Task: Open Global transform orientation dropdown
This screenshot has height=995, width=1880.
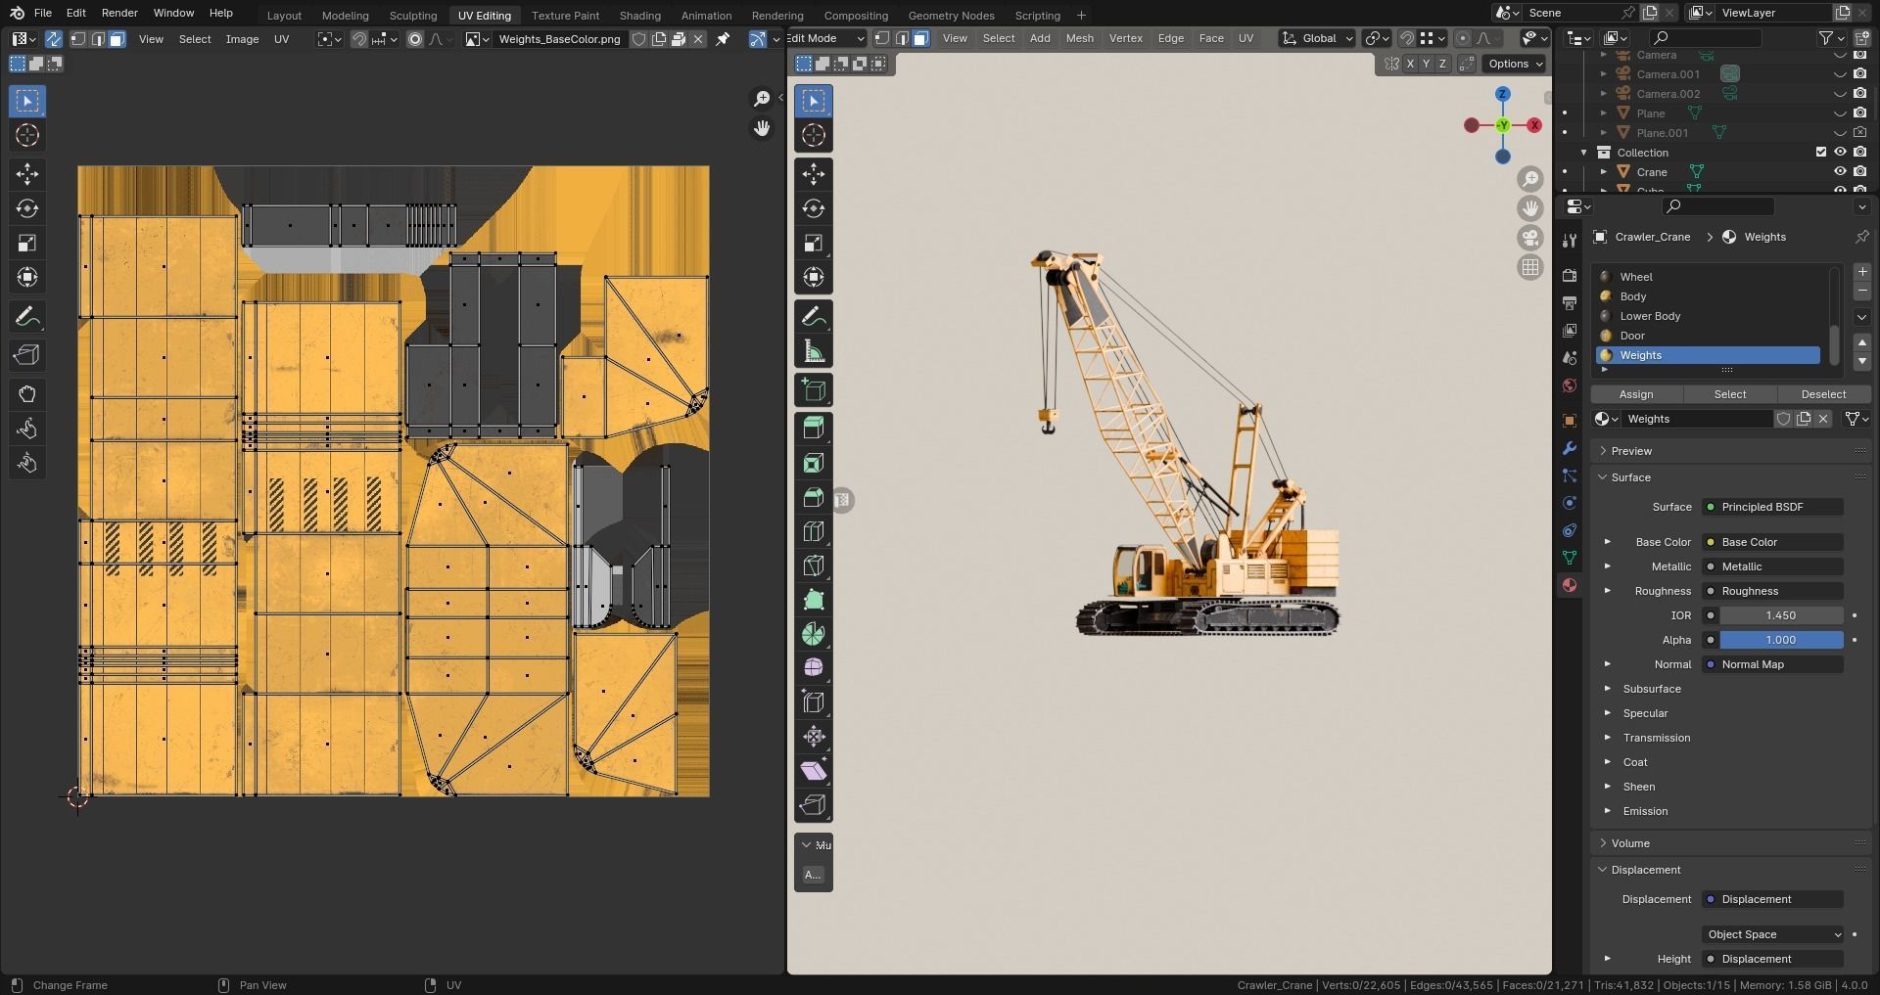Action: (1318, 38)
